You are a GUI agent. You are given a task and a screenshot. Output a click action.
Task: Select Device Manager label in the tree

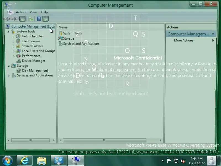click(33, 61)
